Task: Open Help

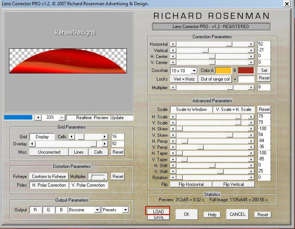Action: 212,214
